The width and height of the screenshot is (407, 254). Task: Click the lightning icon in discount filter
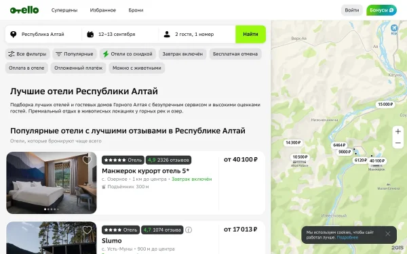point(106,54)
